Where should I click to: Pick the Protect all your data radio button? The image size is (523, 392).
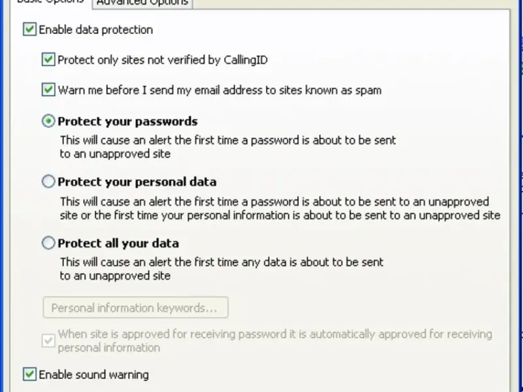48,243
